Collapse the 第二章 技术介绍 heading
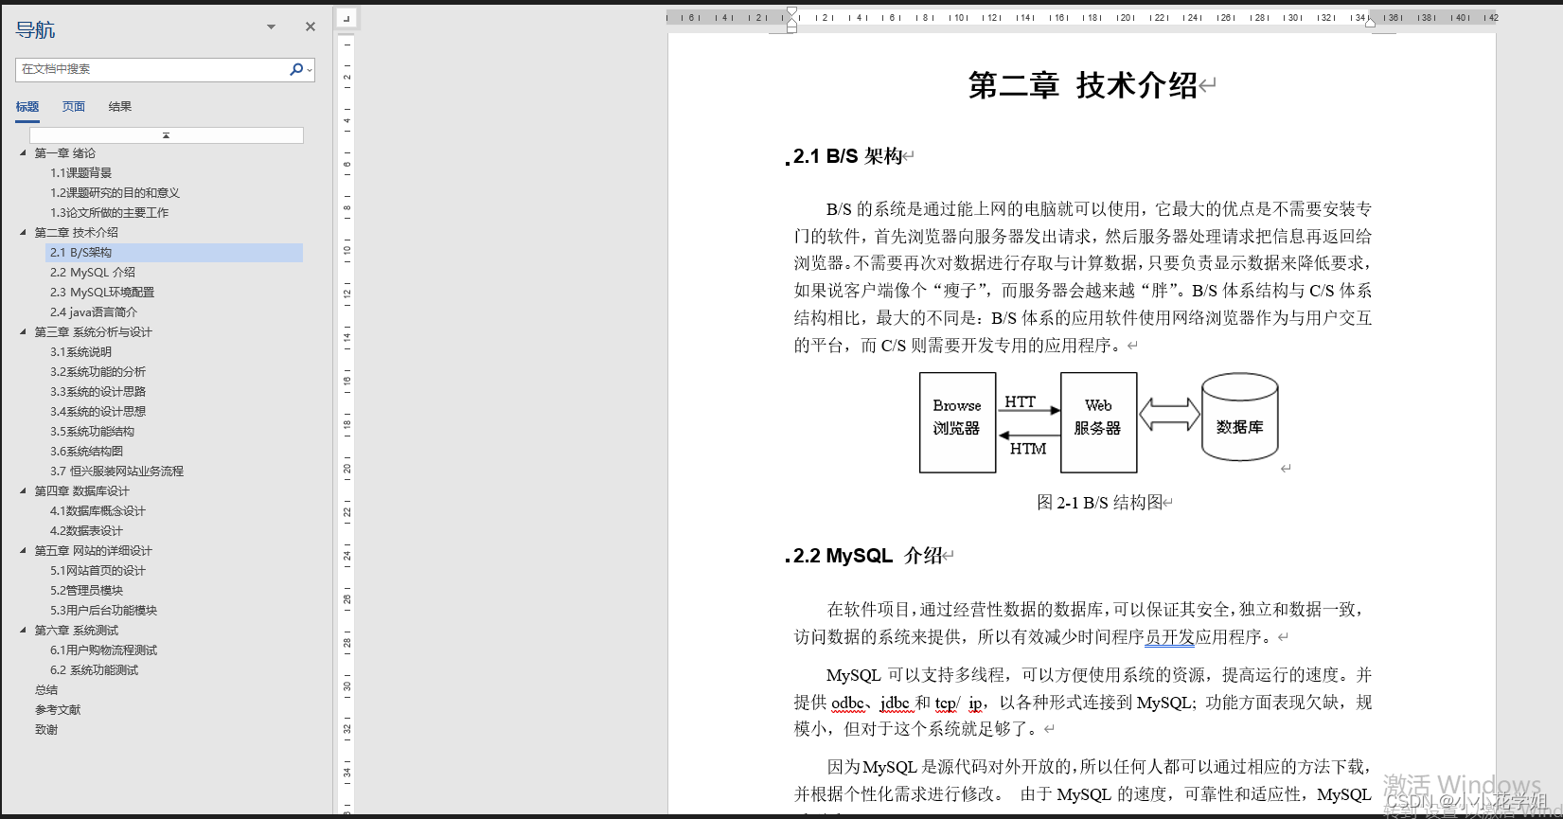1563x819 pixels. pos(24,232)
